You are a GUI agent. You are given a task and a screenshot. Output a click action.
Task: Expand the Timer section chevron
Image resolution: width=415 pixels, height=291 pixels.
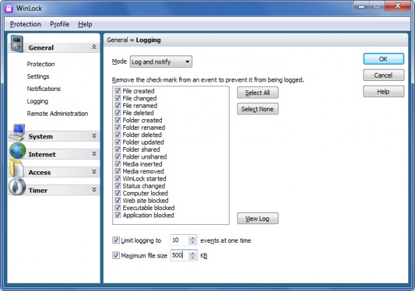tap(94, 190)
